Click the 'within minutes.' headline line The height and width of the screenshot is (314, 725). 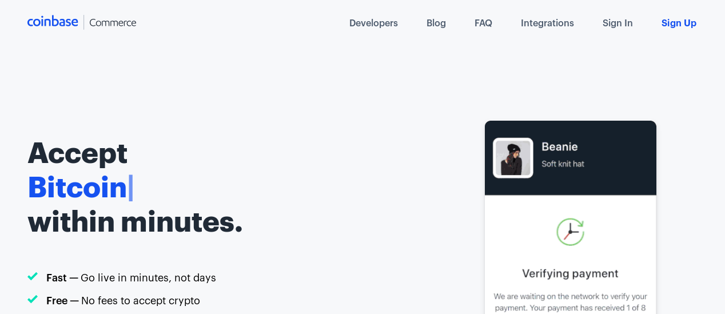pyautogui.click(x=136, y=221)
